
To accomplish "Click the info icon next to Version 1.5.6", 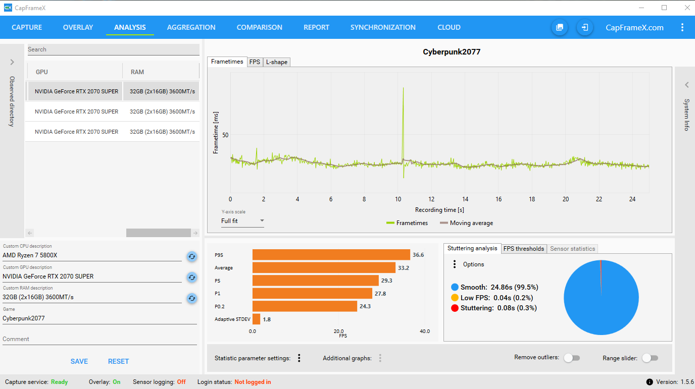I will 649,382.
